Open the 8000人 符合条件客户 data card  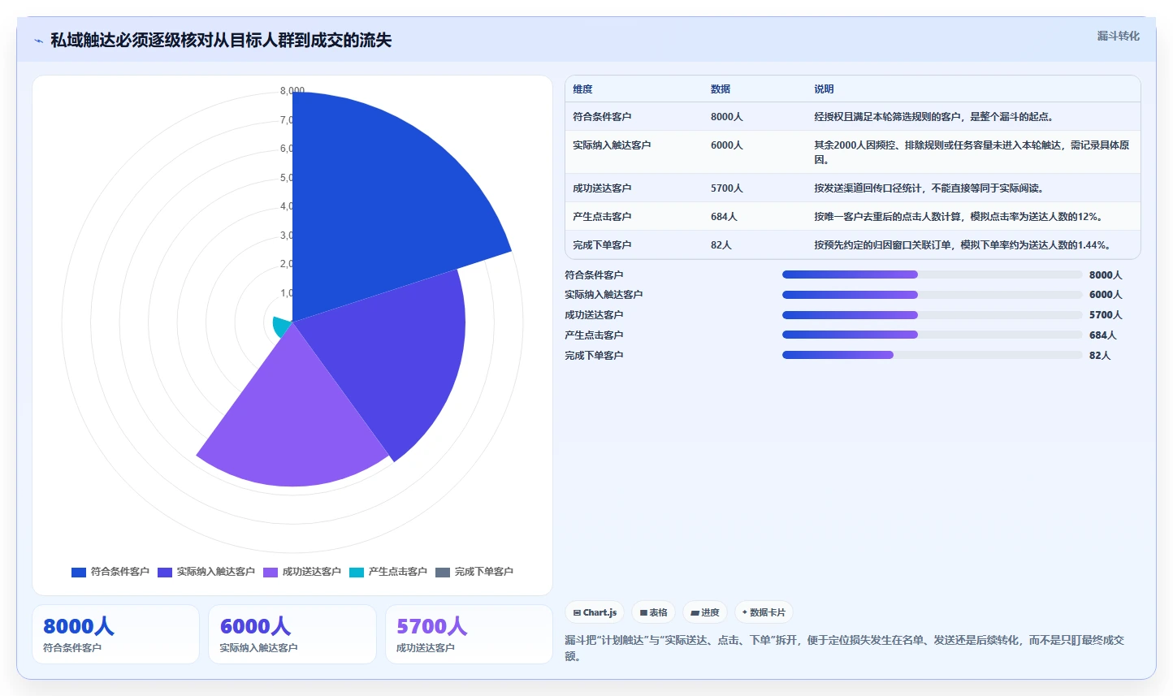coord(115,634)
